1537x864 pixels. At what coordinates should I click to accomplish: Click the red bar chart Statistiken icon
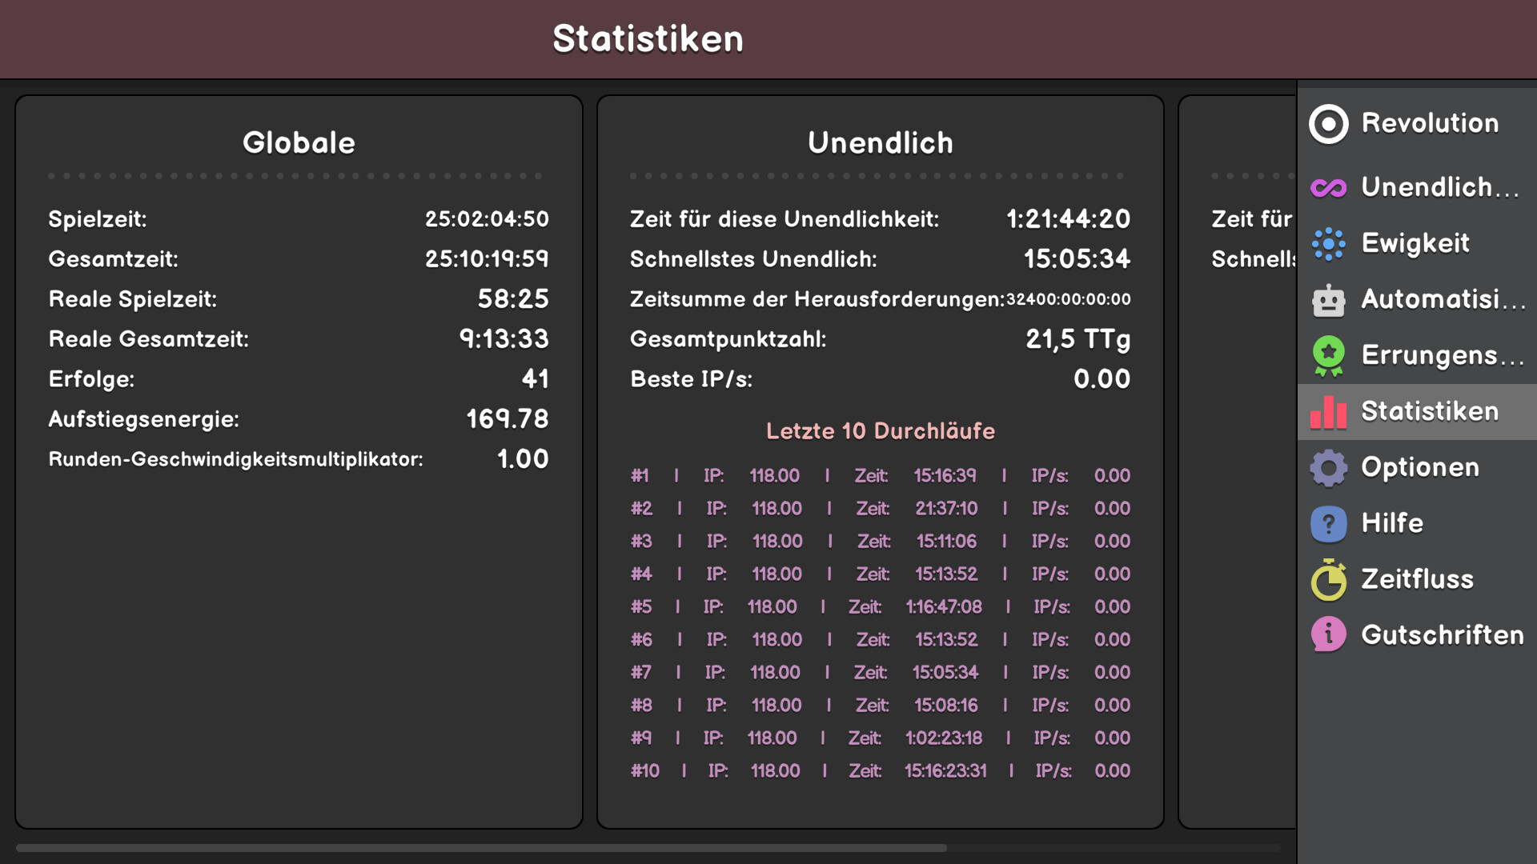tap(1328, 412)
